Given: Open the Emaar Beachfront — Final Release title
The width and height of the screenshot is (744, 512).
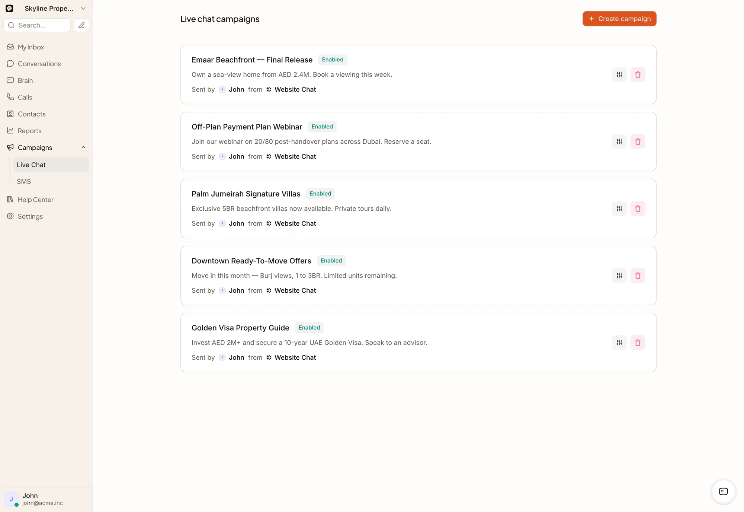Looking at the screenshot, I should coord(252,60).
